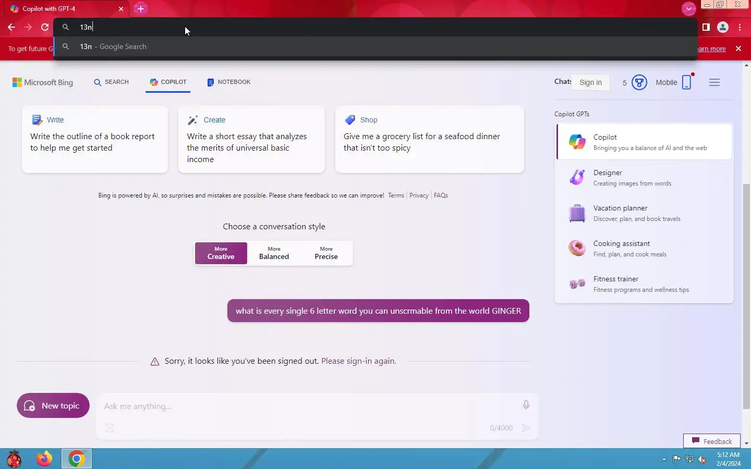The width and height of the screenshot is (751, 469).
Task: Start a New topic
Action: pos(53,405)
